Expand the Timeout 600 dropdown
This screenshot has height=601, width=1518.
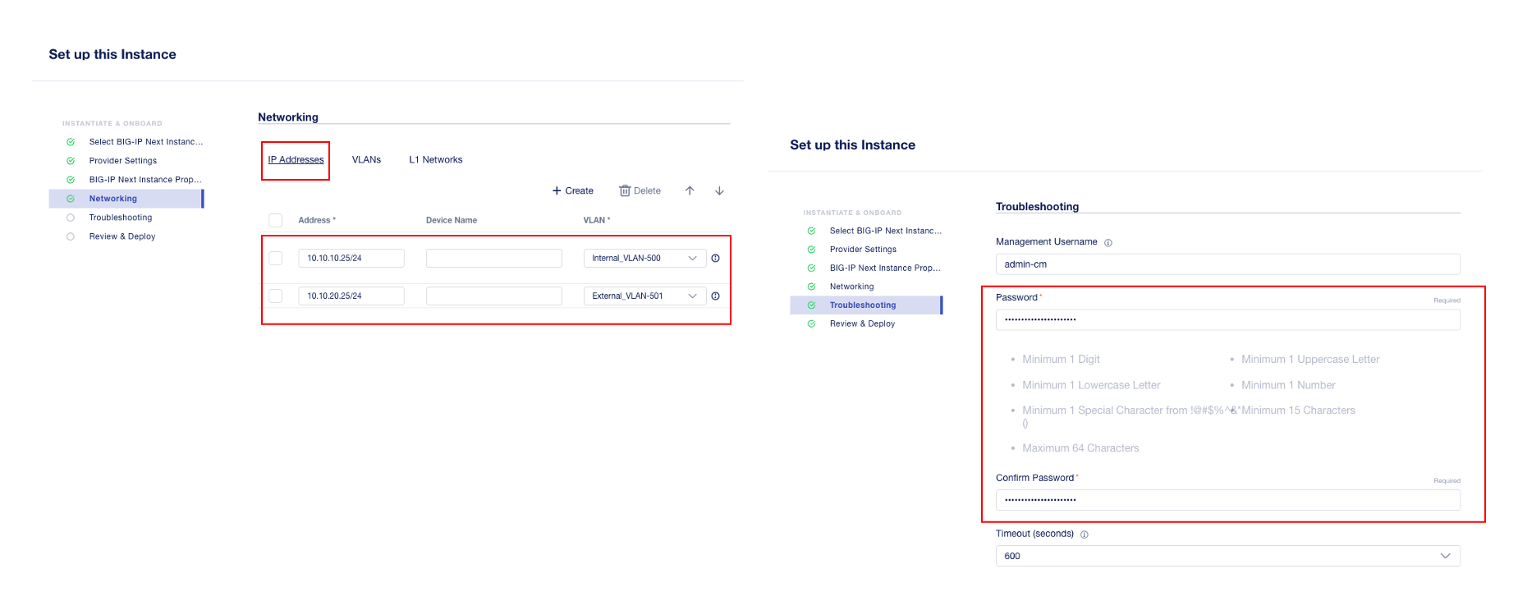pos(1227,556)
